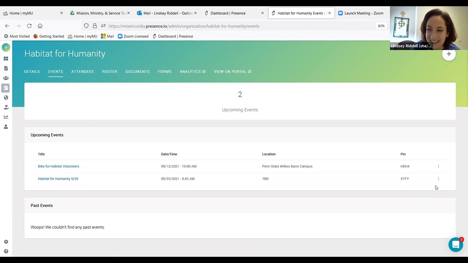Screen dimensions: 468x263
Task: Click the Location column header
Action: tap(269, 154)
